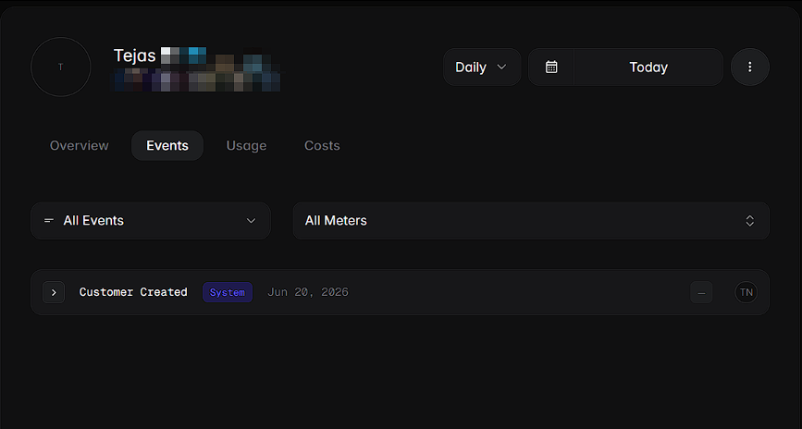This screenshot has width=802, height=429.
Task: Click the T customer avatar circle
Action: (x=61, y=67)
